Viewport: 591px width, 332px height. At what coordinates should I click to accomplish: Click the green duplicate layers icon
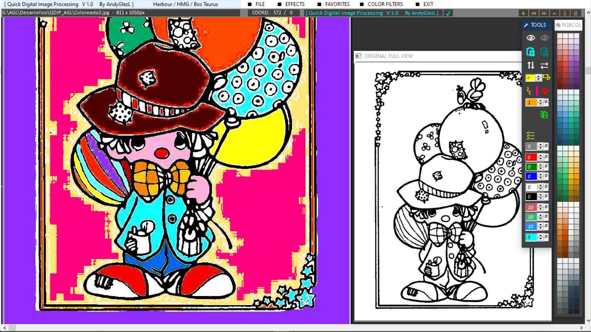pyautogui.click(x=544, y=115)
